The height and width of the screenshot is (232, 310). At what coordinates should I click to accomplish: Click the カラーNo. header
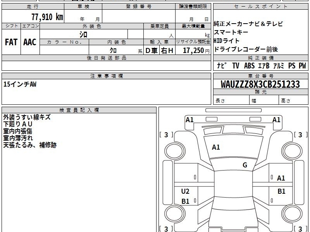(x=64, y=42)
